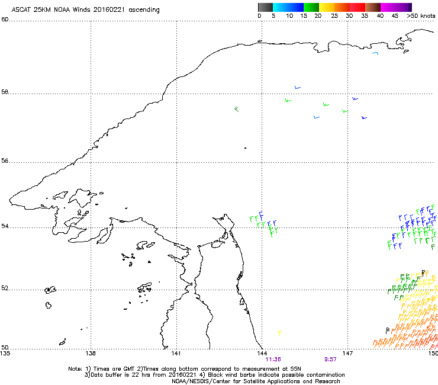Viewport: 438px width, 385px height.
Task: Select the orange 25-30 knots legend swatch
Action: pos(342,7)
